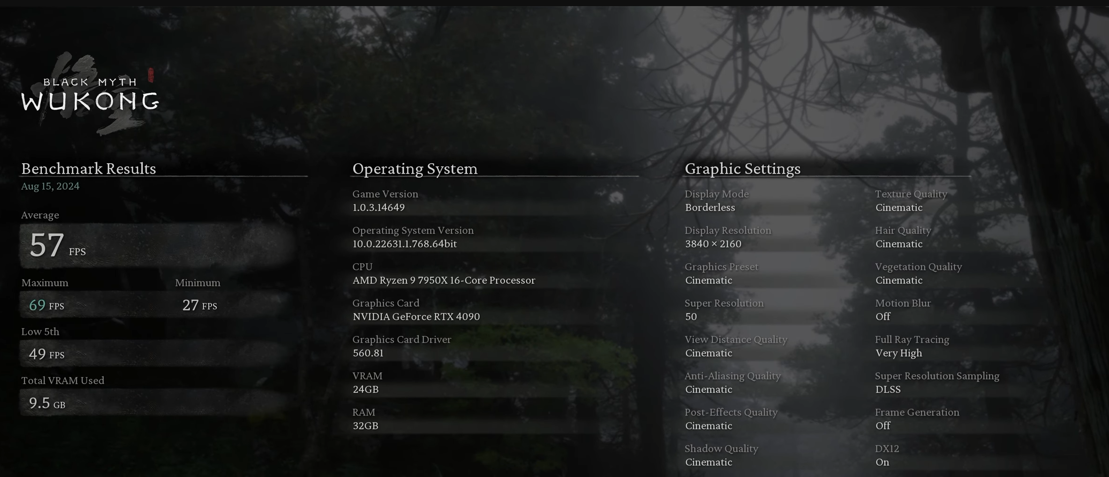
Task: Click the 'Average' label
Action: (40, 215)
